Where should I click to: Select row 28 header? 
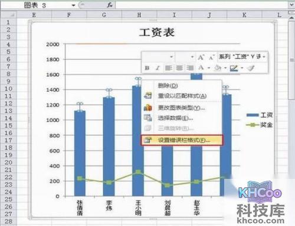pyautogui.click(x=8, y=221)
